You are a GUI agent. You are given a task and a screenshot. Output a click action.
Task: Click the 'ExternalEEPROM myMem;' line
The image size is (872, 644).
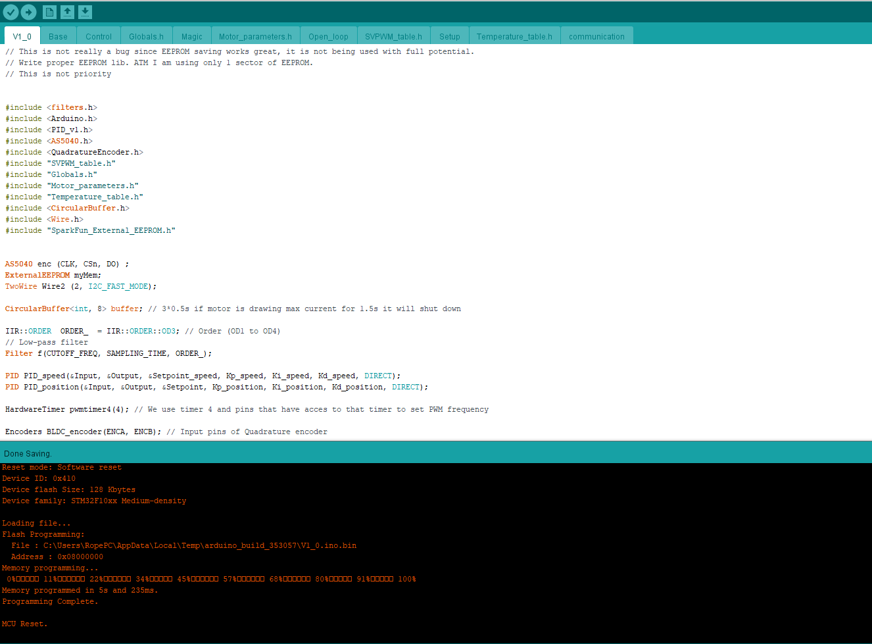click(53, 275)
